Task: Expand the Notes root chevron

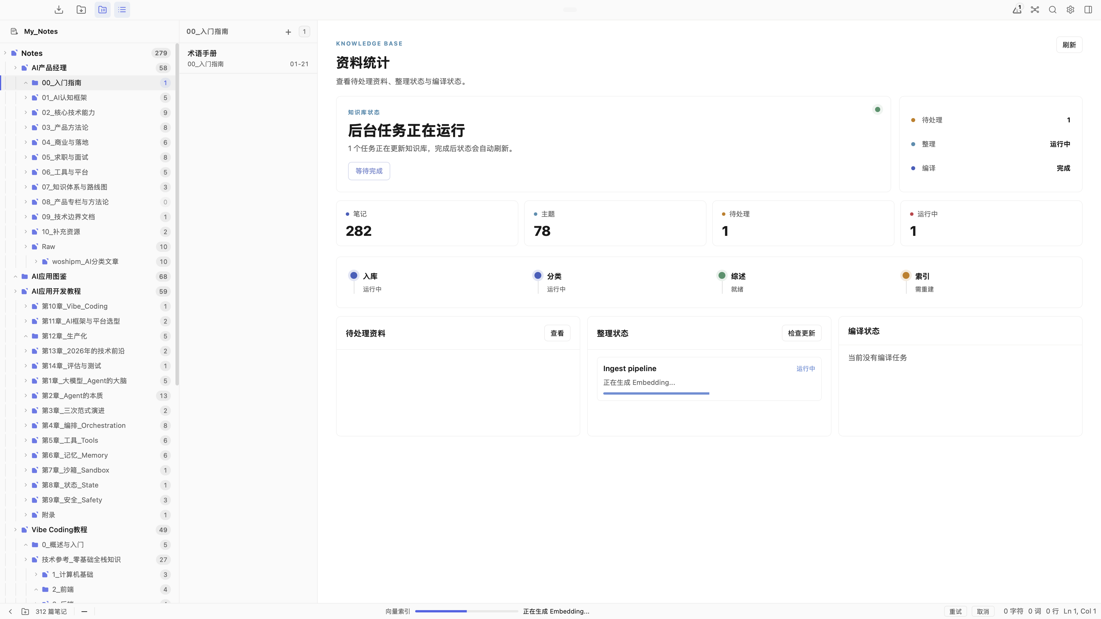Action: click(x=5, y=53)
